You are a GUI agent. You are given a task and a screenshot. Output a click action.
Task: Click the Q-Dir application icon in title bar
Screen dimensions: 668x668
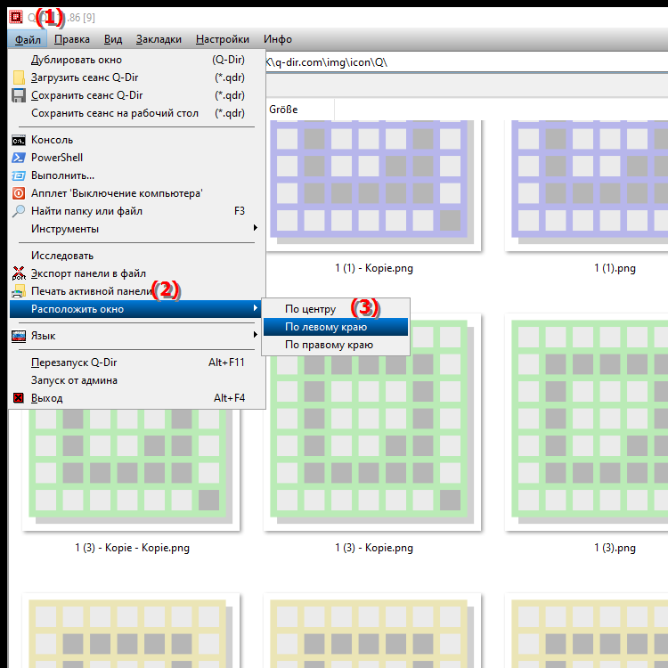(16, 18)
